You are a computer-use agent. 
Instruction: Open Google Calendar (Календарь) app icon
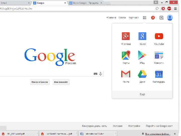click(x=159, y=74)
